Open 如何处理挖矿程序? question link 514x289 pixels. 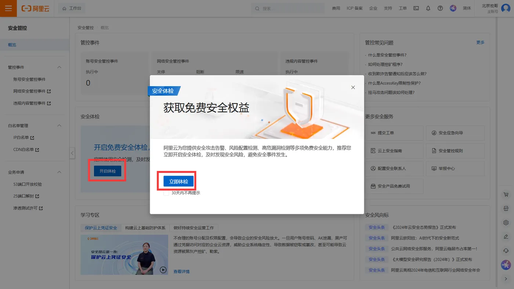point(385,65)
